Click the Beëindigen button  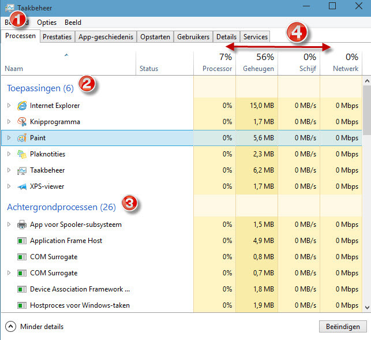(x=343, y=327)
